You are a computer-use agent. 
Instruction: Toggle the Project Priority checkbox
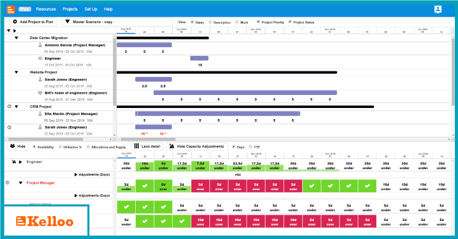coord(258,22)
